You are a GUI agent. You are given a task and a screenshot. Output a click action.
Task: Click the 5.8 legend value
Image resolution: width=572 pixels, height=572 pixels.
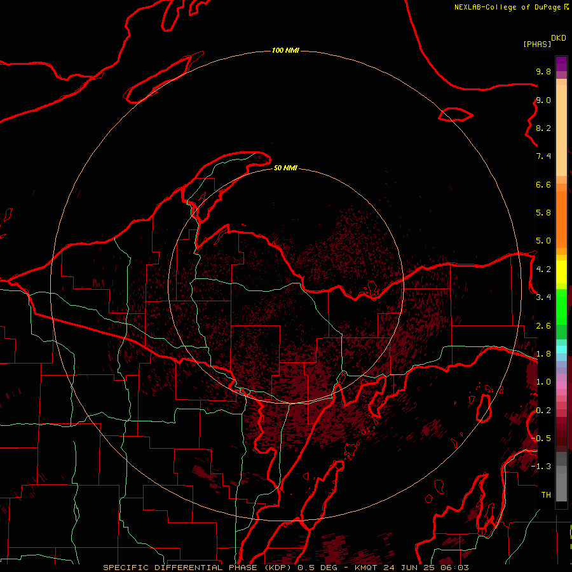(x=543, y=213)
